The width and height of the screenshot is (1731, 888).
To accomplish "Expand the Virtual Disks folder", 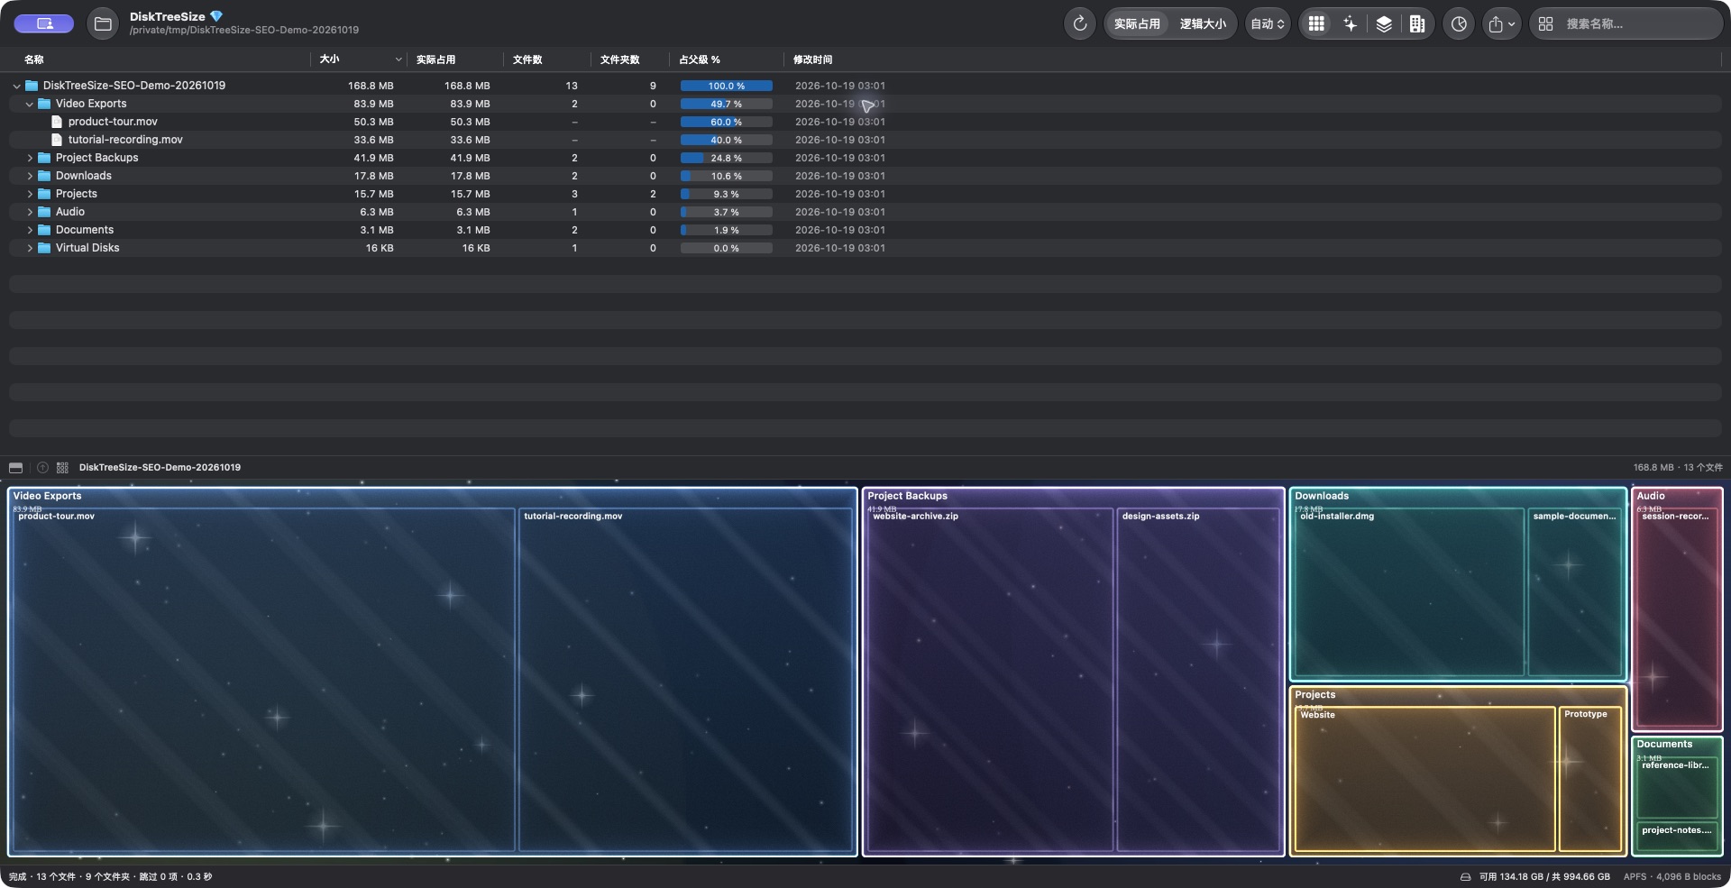I will [x=29, y=248].
